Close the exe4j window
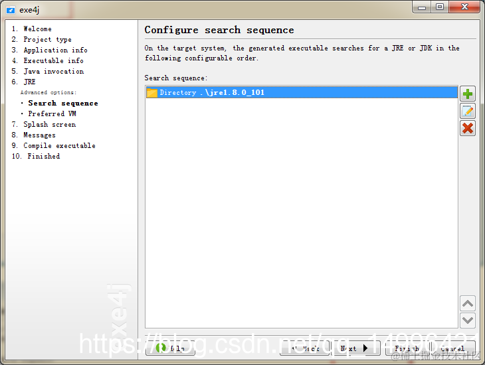The image size is (485, 365). [x=464, y=7]
